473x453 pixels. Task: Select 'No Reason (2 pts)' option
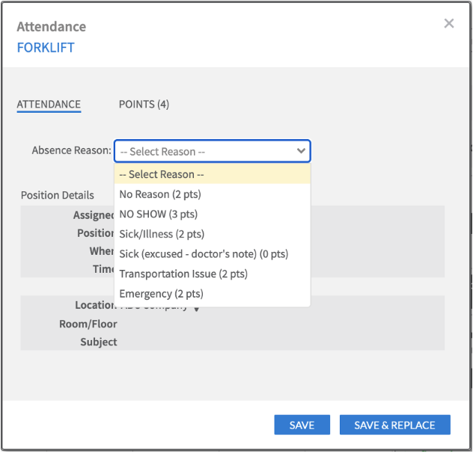tap(213, 194)
